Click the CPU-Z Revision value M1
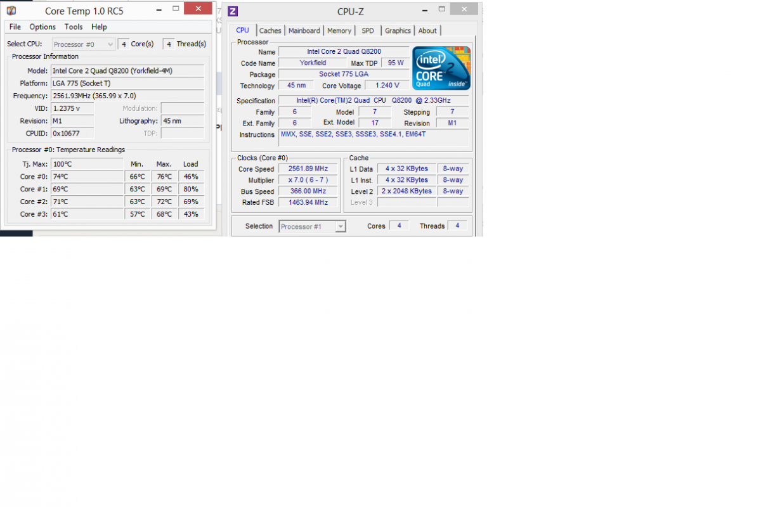Viewport: 761px width, 507px height. click(452, 123)
